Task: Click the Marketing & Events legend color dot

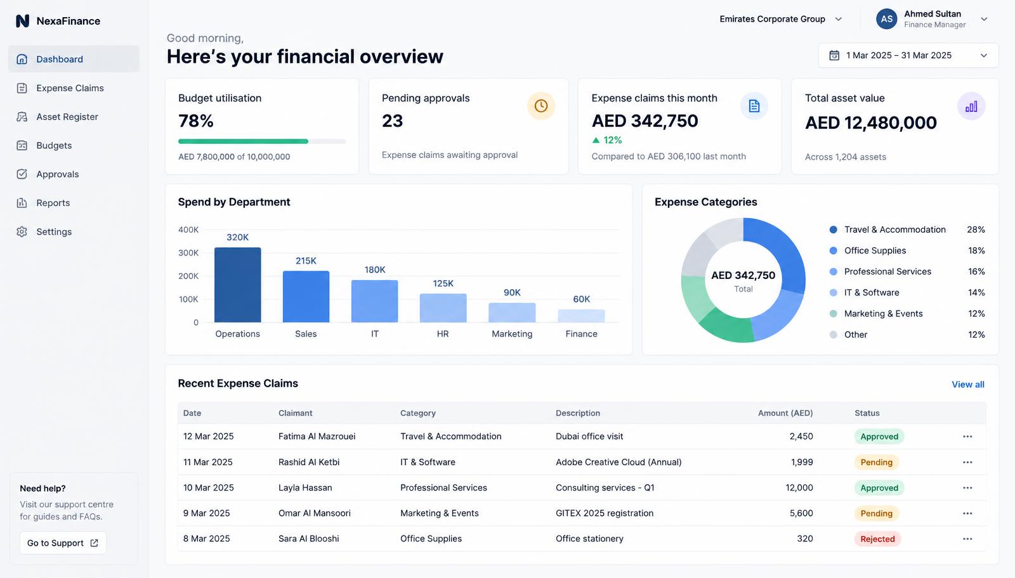Action: (834, 314)
